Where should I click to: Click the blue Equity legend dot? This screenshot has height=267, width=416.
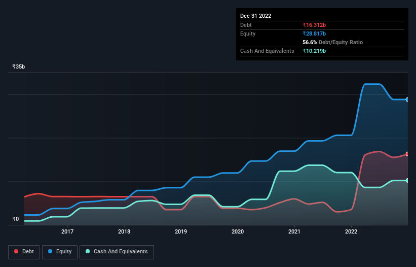(50, 251)
